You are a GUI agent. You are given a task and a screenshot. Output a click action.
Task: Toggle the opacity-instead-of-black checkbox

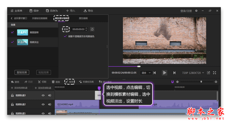coord(65,36)
